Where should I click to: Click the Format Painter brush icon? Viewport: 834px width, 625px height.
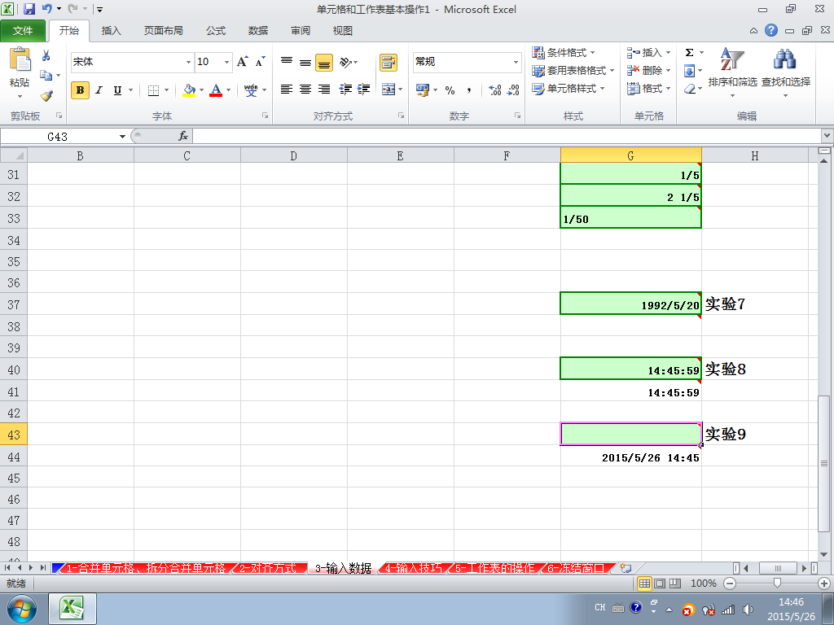coord(46,96)
